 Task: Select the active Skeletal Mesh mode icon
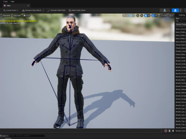pos(175,10)
